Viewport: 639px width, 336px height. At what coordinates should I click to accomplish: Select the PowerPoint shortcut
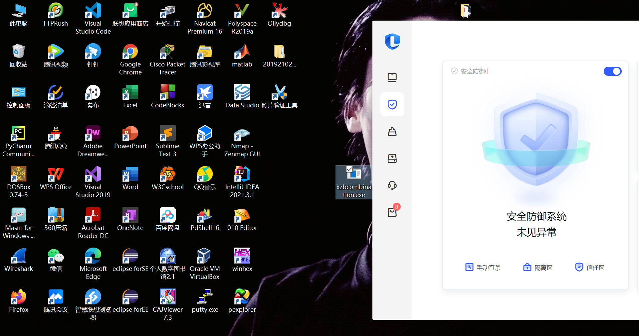pyautogui.click(x=130, y=138)
